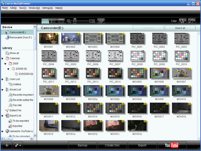201x151 pixels.
Task: Click the MOV015 file name
Action: coord(115,117)
